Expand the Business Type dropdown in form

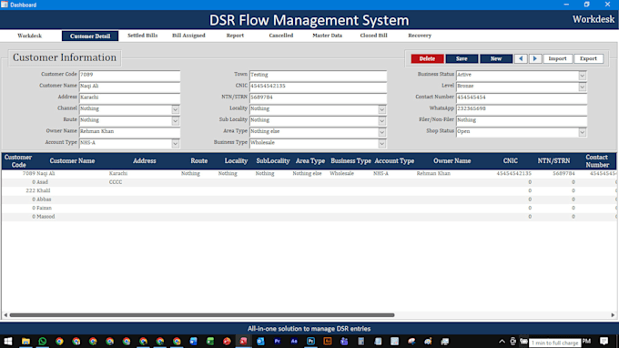(x=381, y=143)
